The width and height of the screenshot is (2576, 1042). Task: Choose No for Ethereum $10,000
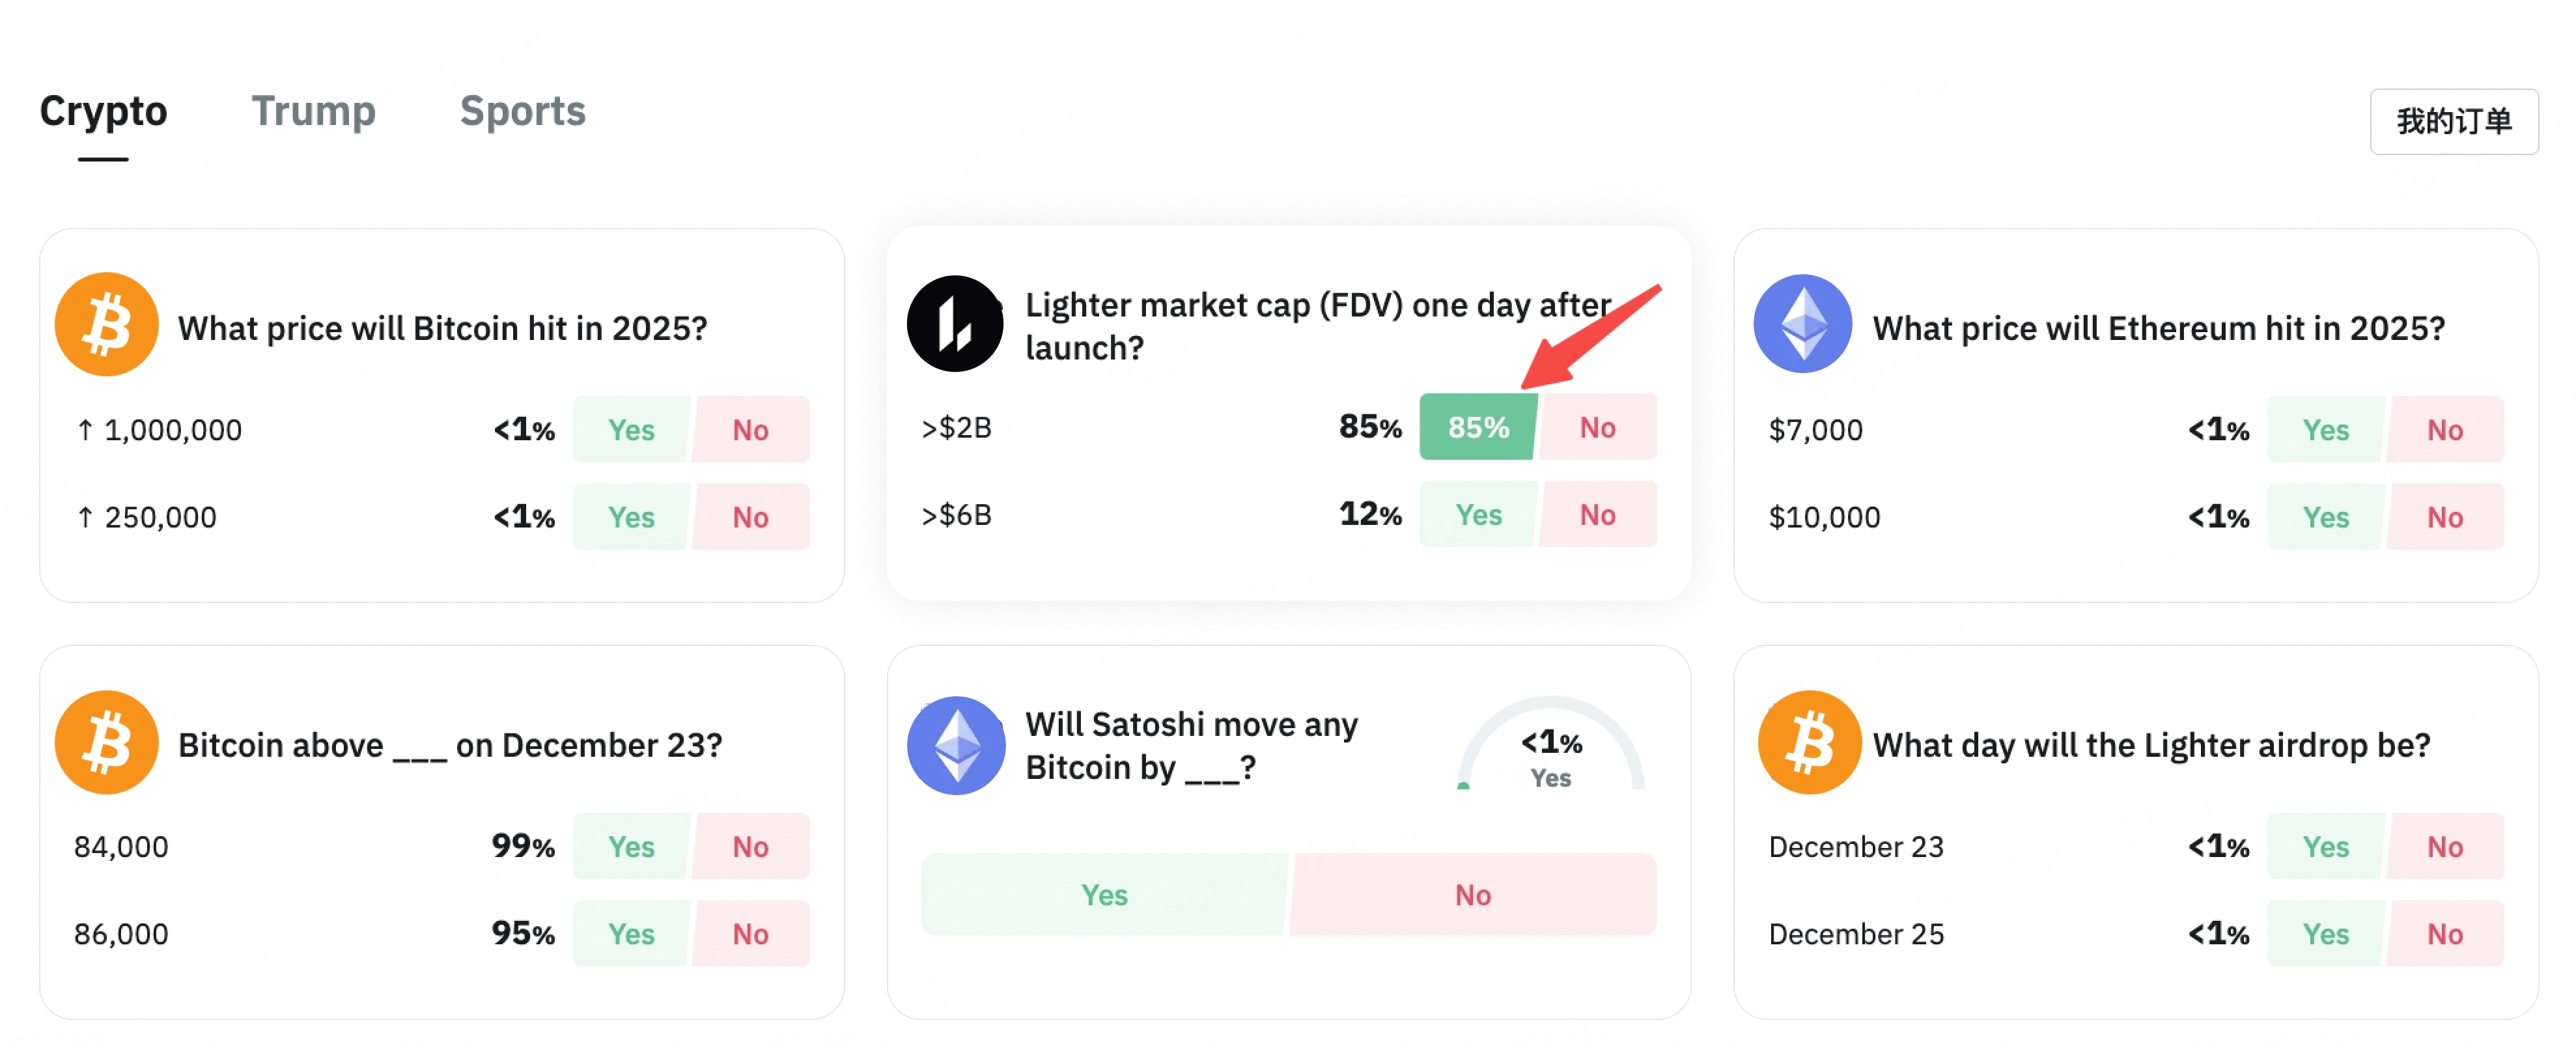[x=2444, y=517]
